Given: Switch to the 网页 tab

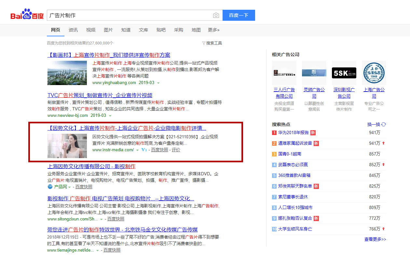Looking at the screenshot, I should tap(56, 30).
